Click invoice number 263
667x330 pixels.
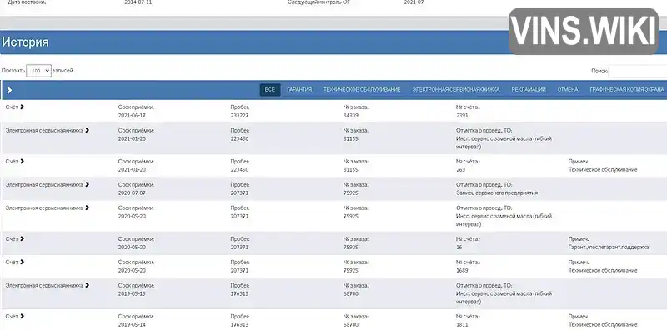[461, 169]
